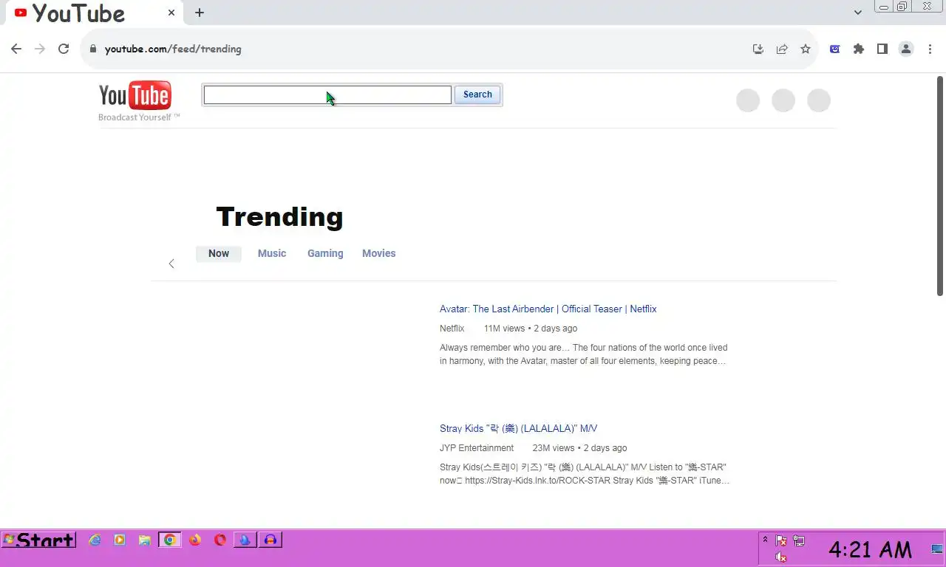This screenshot has width=946, height=567.
Task: Open a new tab with plus button
Action: pos(200,13)
